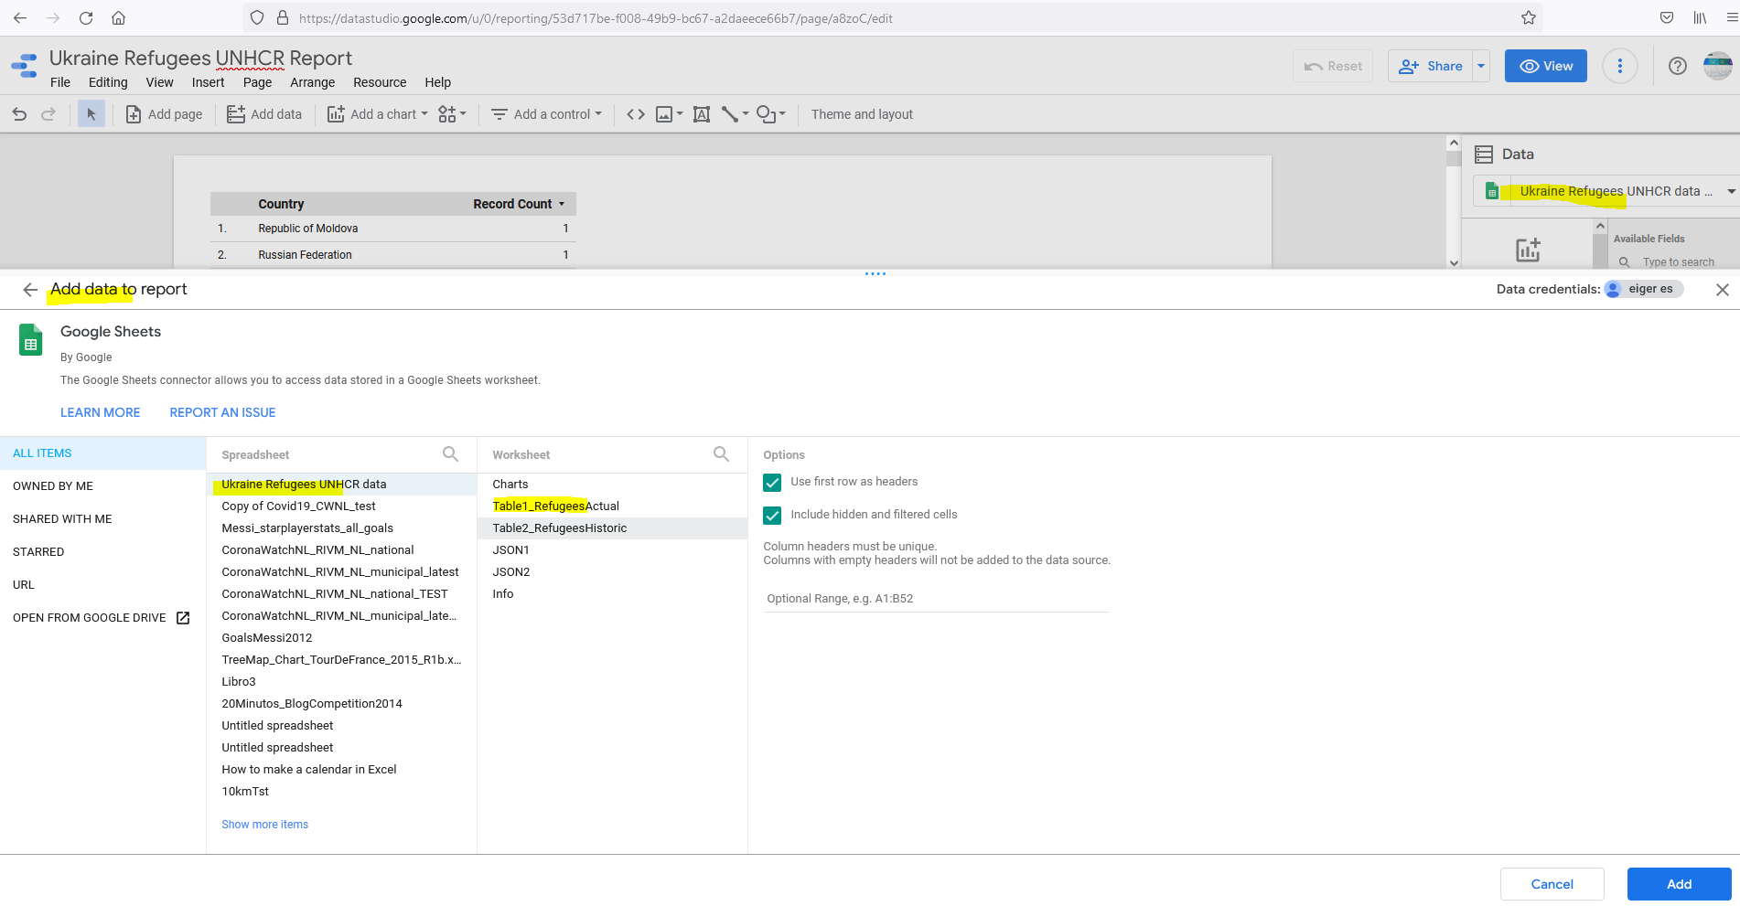Activate the selection pointer tool
Screen dimensions: 1740x906
click(x=91, y=114)
